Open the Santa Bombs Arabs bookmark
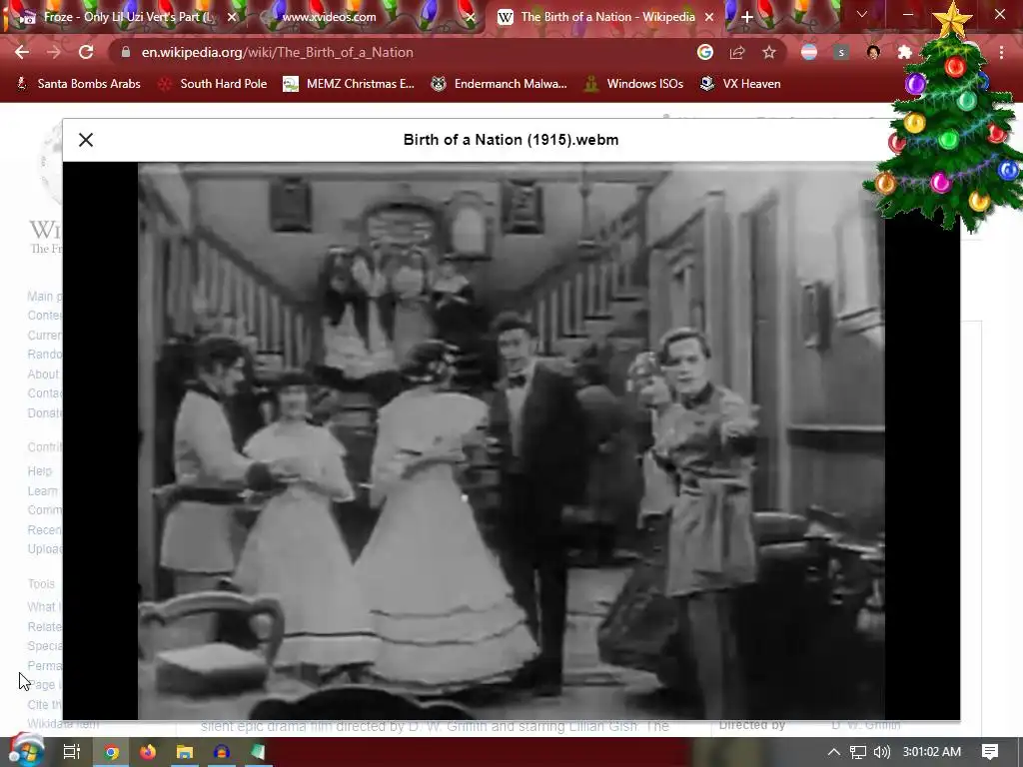 [x=78, y=84]
